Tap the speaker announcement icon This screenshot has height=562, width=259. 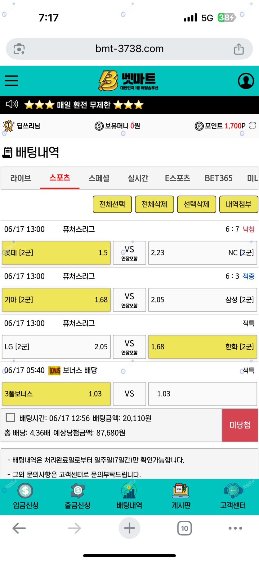(x=12, y=104)
